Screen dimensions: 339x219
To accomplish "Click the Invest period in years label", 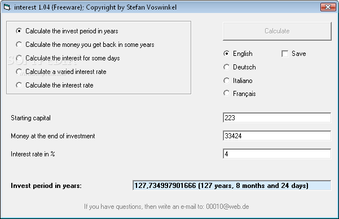I will point(46,186).
